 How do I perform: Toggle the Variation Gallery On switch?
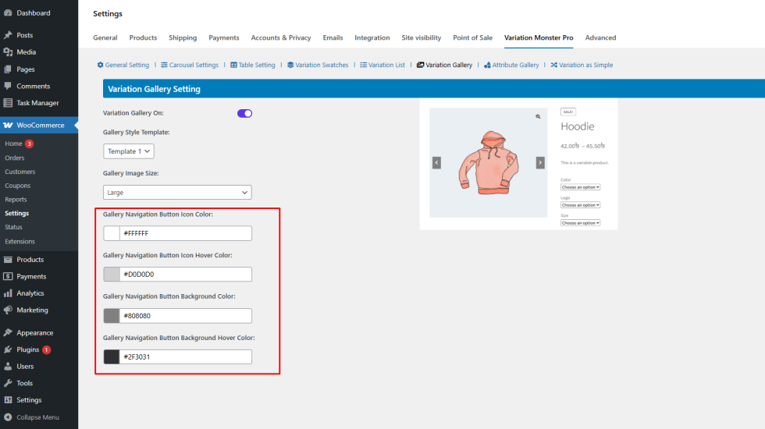pos(244,113)
